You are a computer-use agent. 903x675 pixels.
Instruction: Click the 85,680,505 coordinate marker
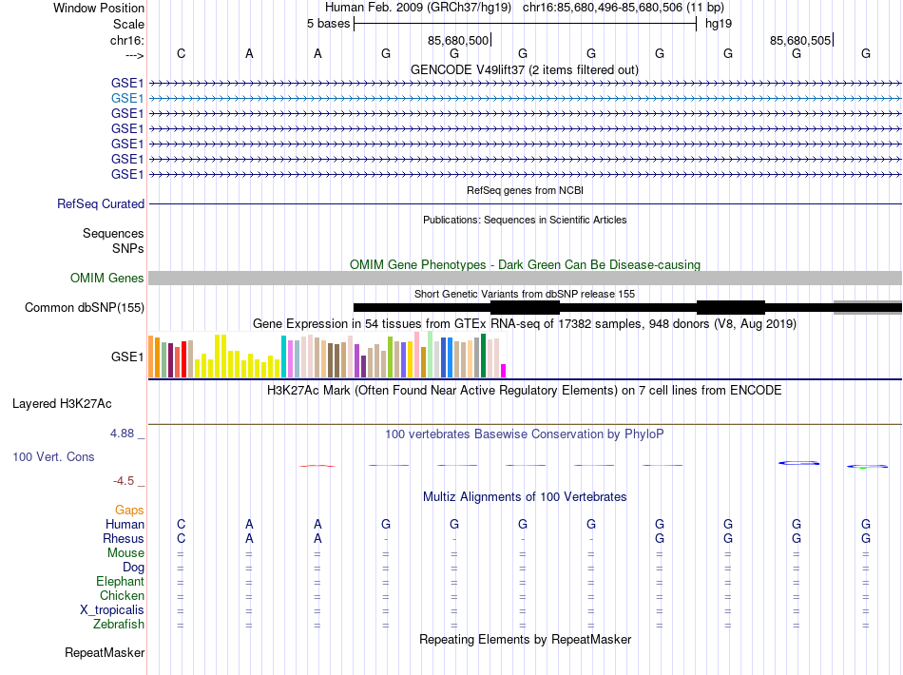tap(800, 40)
